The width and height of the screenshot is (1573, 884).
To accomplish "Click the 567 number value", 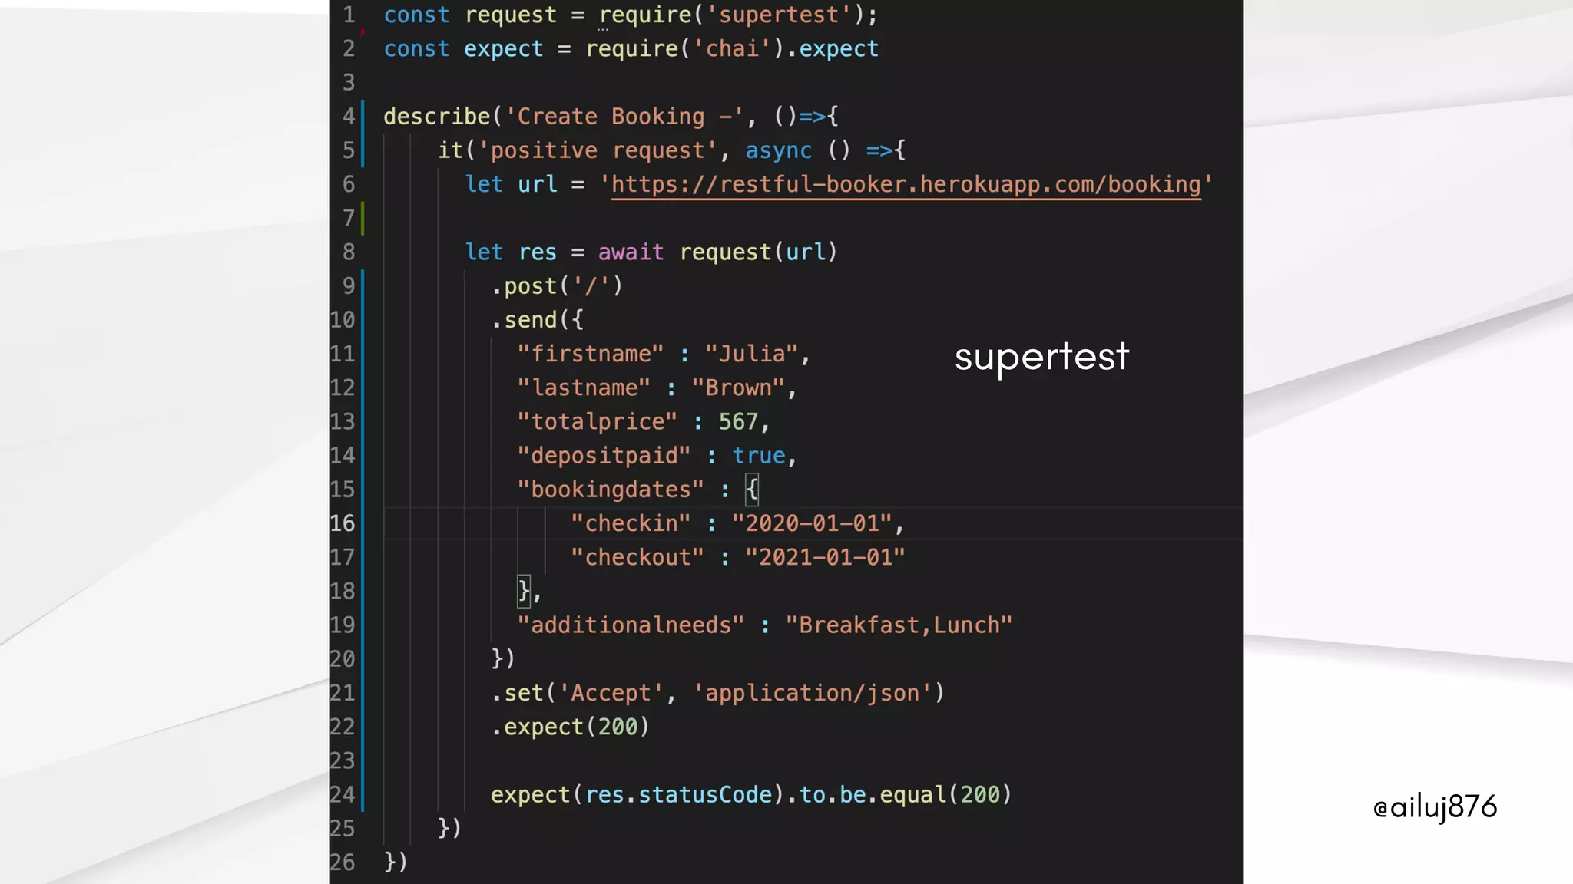I will pyautogui.click(x=738, y=421).
